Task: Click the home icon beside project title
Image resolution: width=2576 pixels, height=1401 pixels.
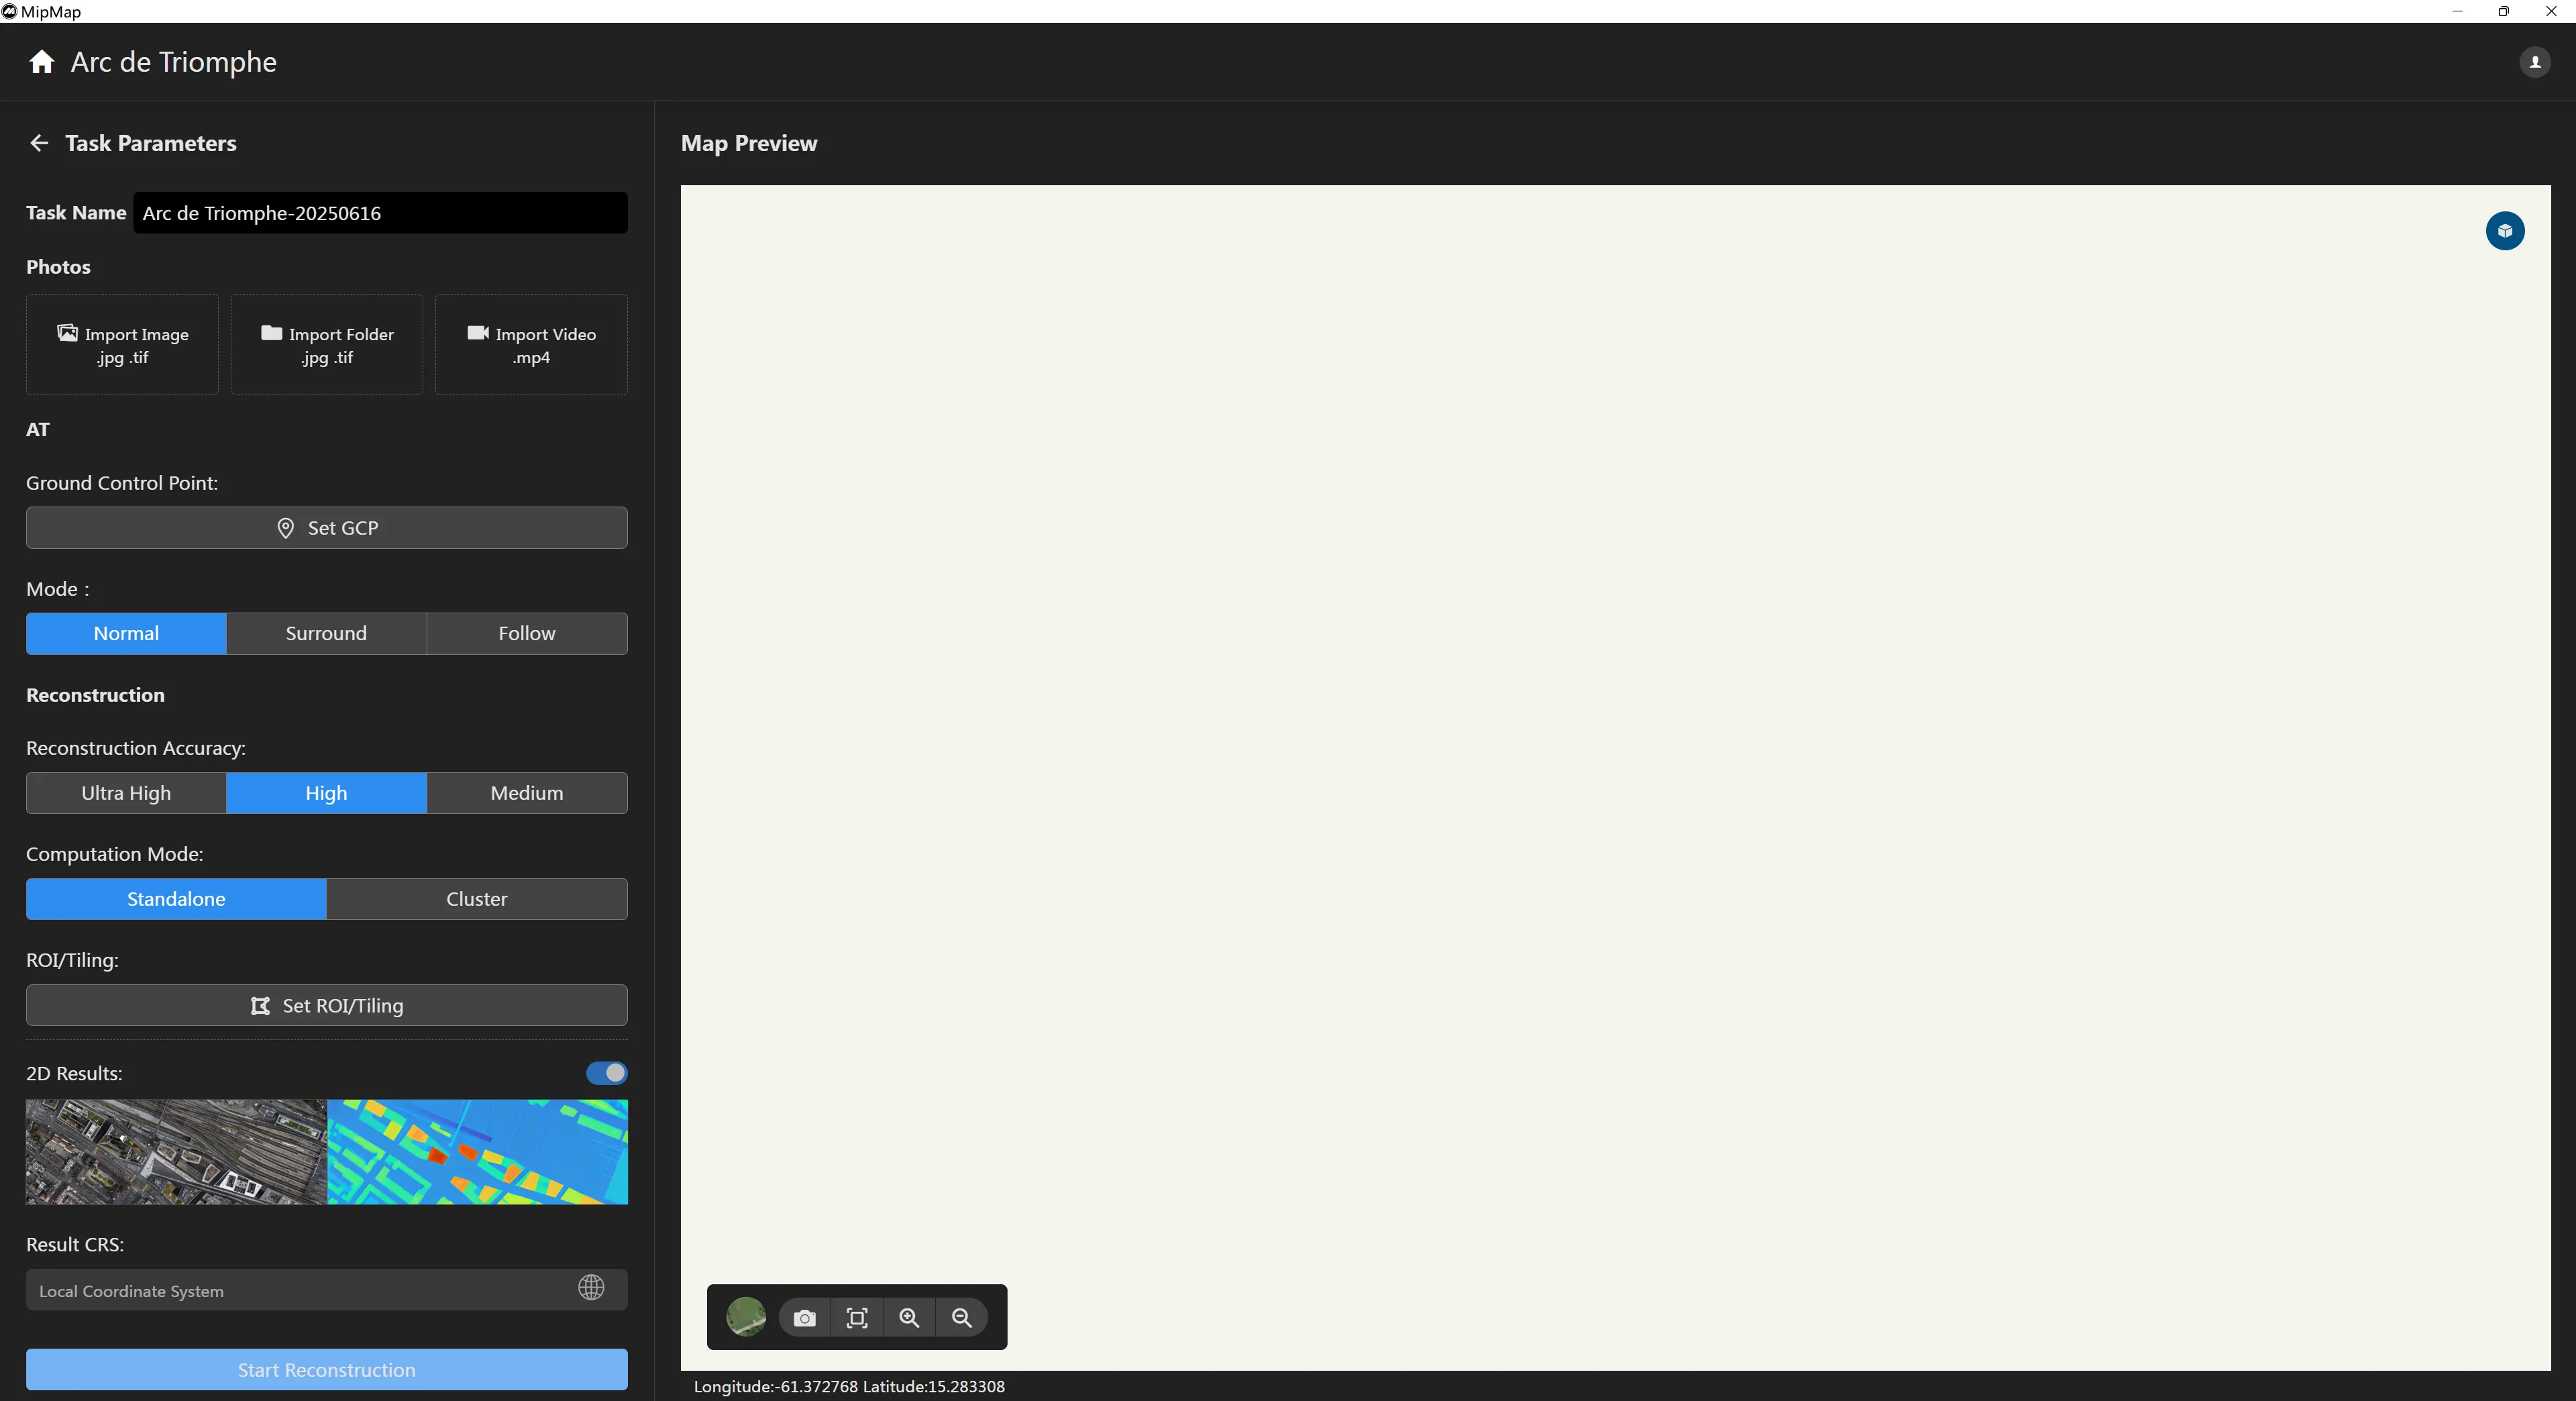Action: tap(41, 62)
